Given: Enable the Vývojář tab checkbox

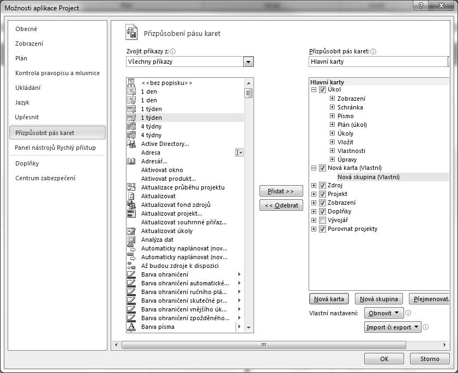Looking at the screenshot, I should [322, 220].
